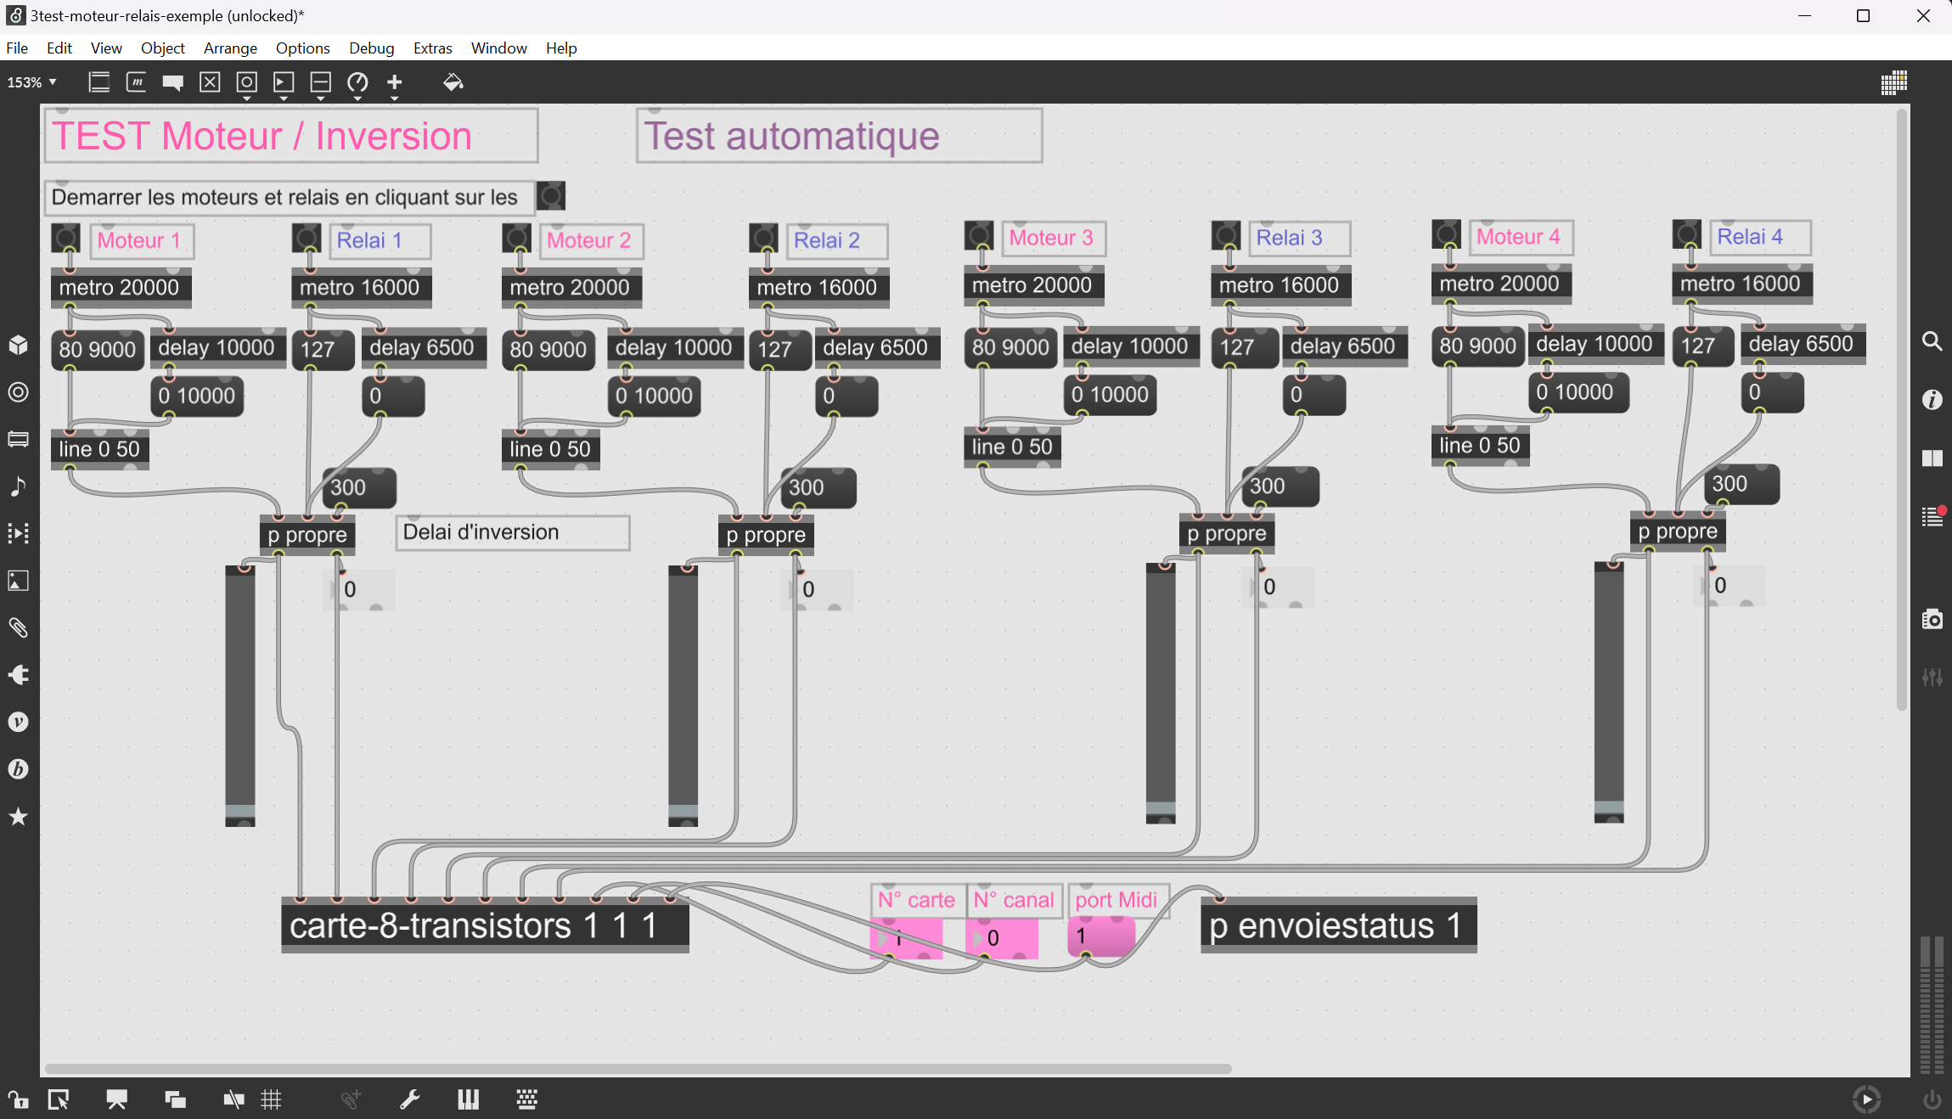The image size is (1952, 1119).
Task: Select the p envoiestatus 1 object
Action: point(1338,925)
